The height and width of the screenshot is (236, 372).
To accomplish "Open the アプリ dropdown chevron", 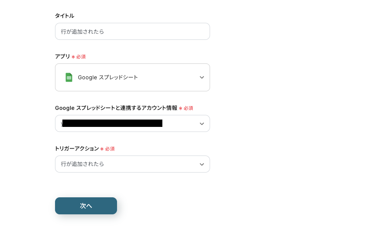I will [x=202, y=77].
